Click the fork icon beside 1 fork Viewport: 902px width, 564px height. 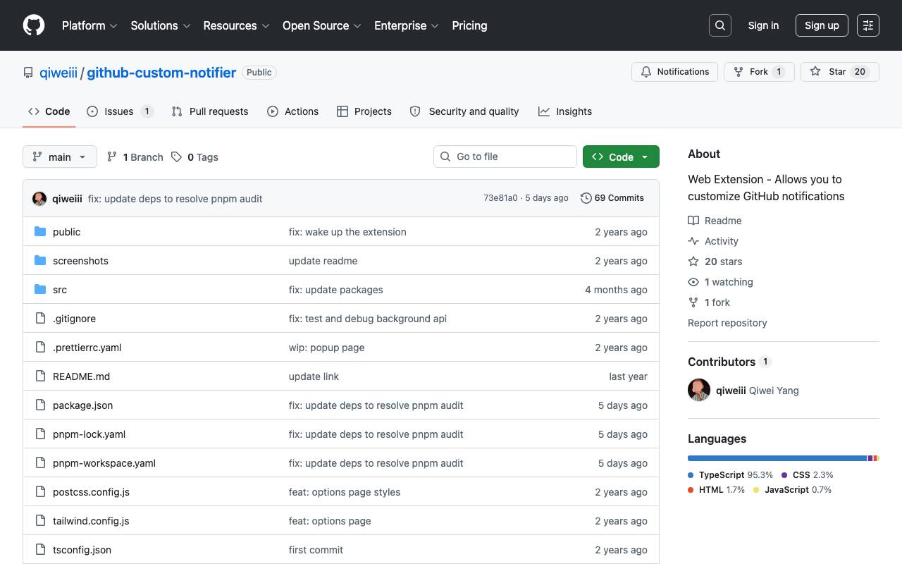tap(693, 302)
